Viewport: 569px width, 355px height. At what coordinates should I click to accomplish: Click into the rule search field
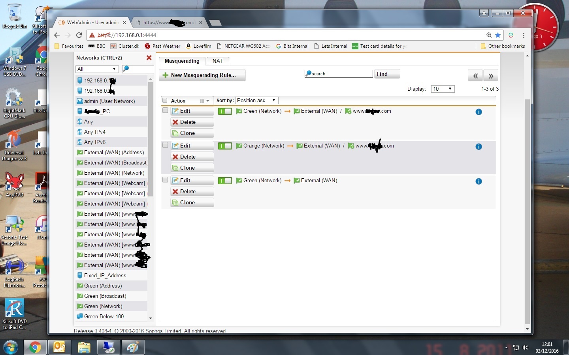339,74
